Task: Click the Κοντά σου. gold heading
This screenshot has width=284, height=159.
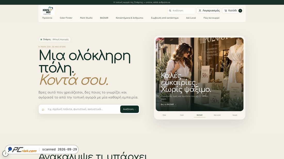Action: tap(74, 80)
